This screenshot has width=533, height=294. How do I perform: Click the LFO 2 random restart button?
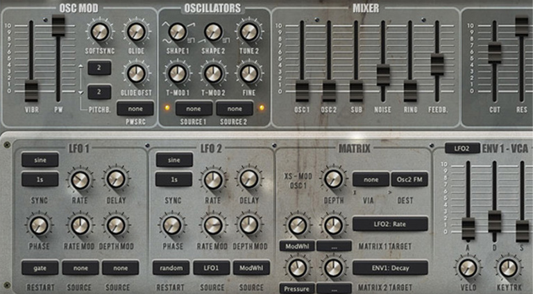[x=174, y=268]
